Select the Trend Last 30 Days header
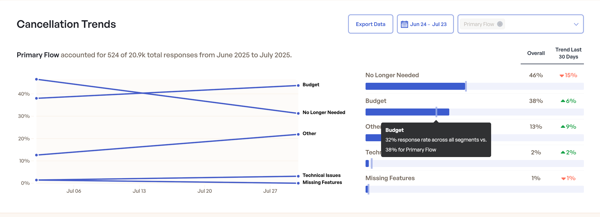This screenshot has width=600, height=217. coord(568,53)
